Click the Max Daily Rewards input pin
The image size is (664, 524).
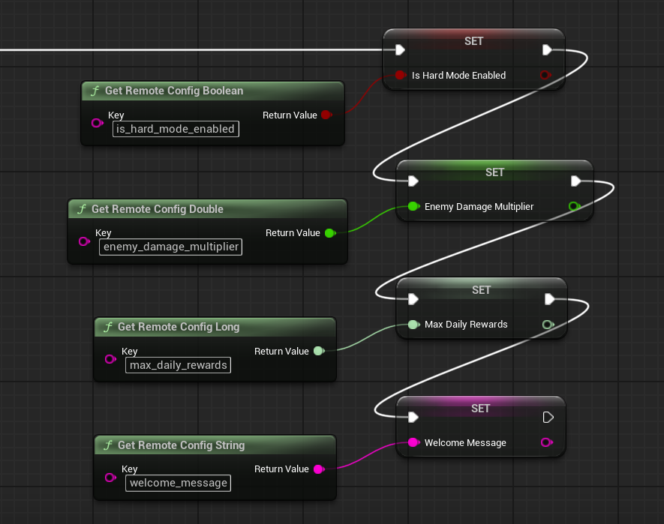413,325
